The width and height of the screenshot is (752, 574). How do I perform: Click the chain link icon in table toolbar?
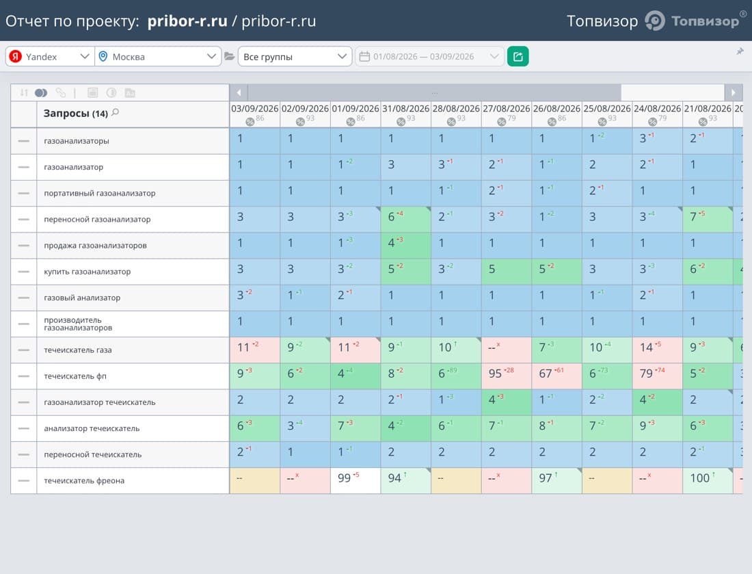(x=60, y=92)
